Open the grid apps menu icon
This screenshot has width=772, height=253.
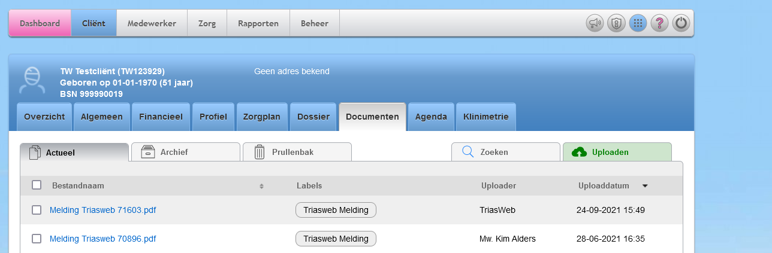click(638, 23)
